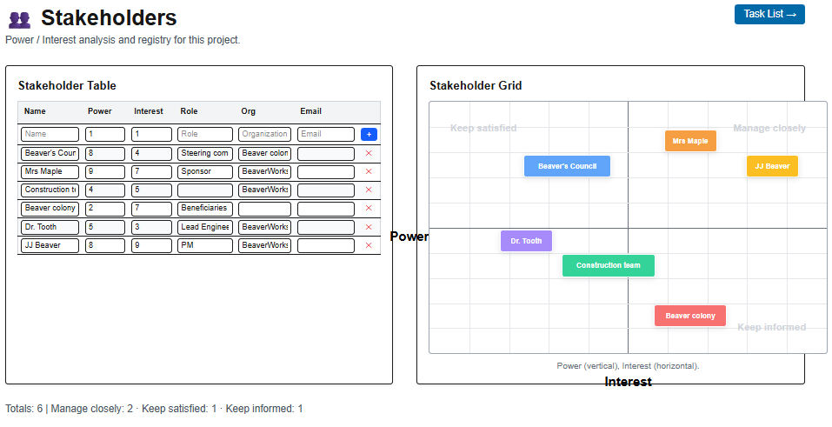Click the Role field showing Sponsor

(x=205, y=172)
